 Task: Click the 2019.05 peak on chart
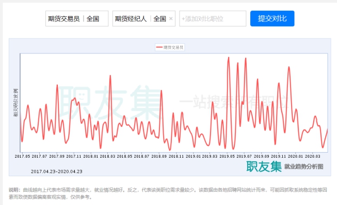click(229, 58)
